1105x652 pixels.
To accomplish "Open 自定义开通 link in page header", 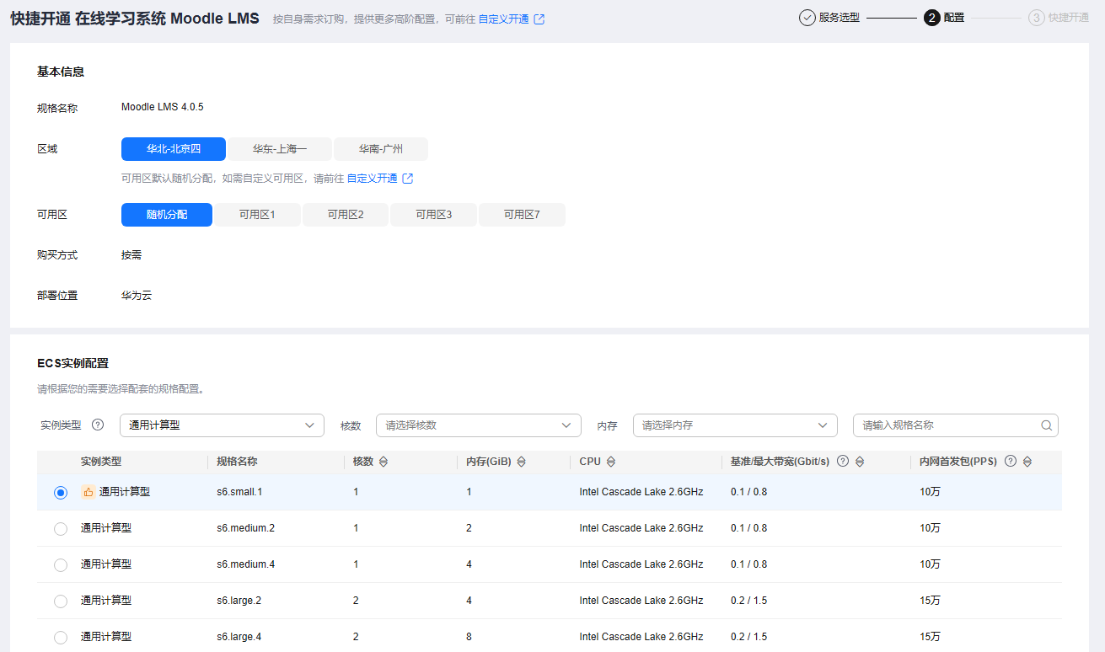I will pyautogui.click(x=504, y=19).
